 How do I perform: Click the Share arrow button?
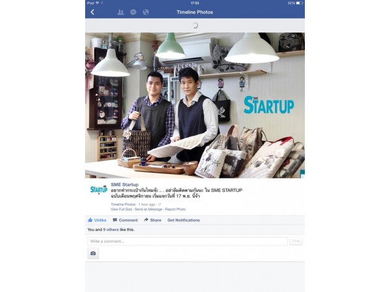[153, 220]
